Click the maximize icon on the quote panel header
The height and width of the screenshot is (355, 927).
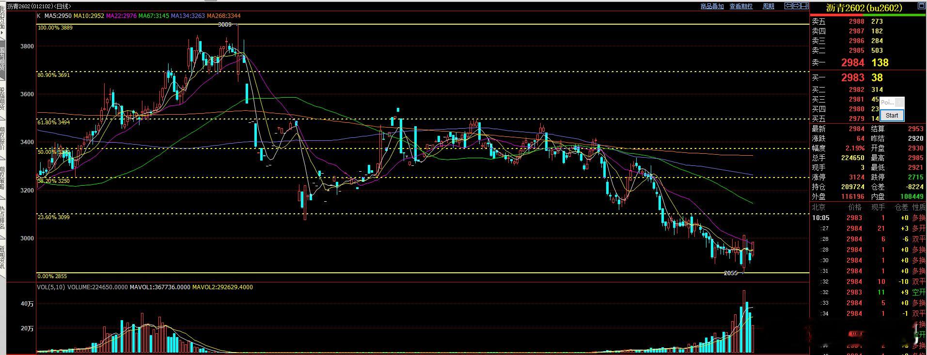tap(921, 6)
